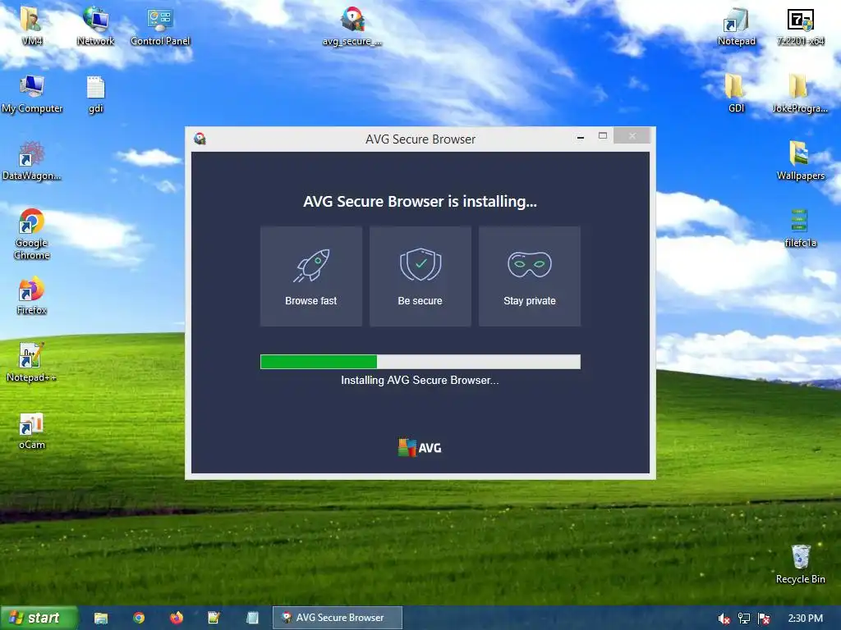Open file explorer from taskbar
The width and height of the screenshot is (841, 630).
[101, 618]
